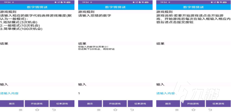This screenshot has width=231, height=112.
Task: End the game with 结束游戏 on guess result screen
Action: 140,104
